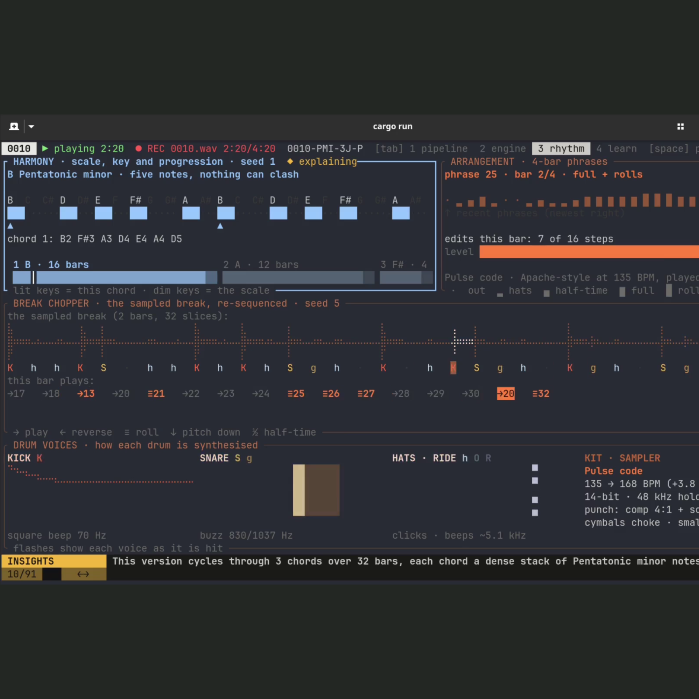This screenshot has height=699, width=699.
Task: Switch to the "4 learn" tab
Action: point(616,149)
